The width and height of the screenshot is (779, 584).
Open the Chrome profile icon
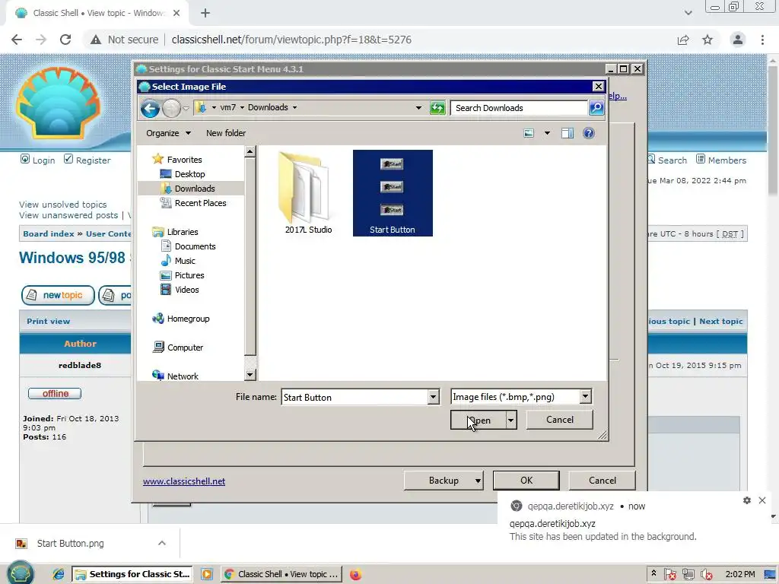(738, 40)
